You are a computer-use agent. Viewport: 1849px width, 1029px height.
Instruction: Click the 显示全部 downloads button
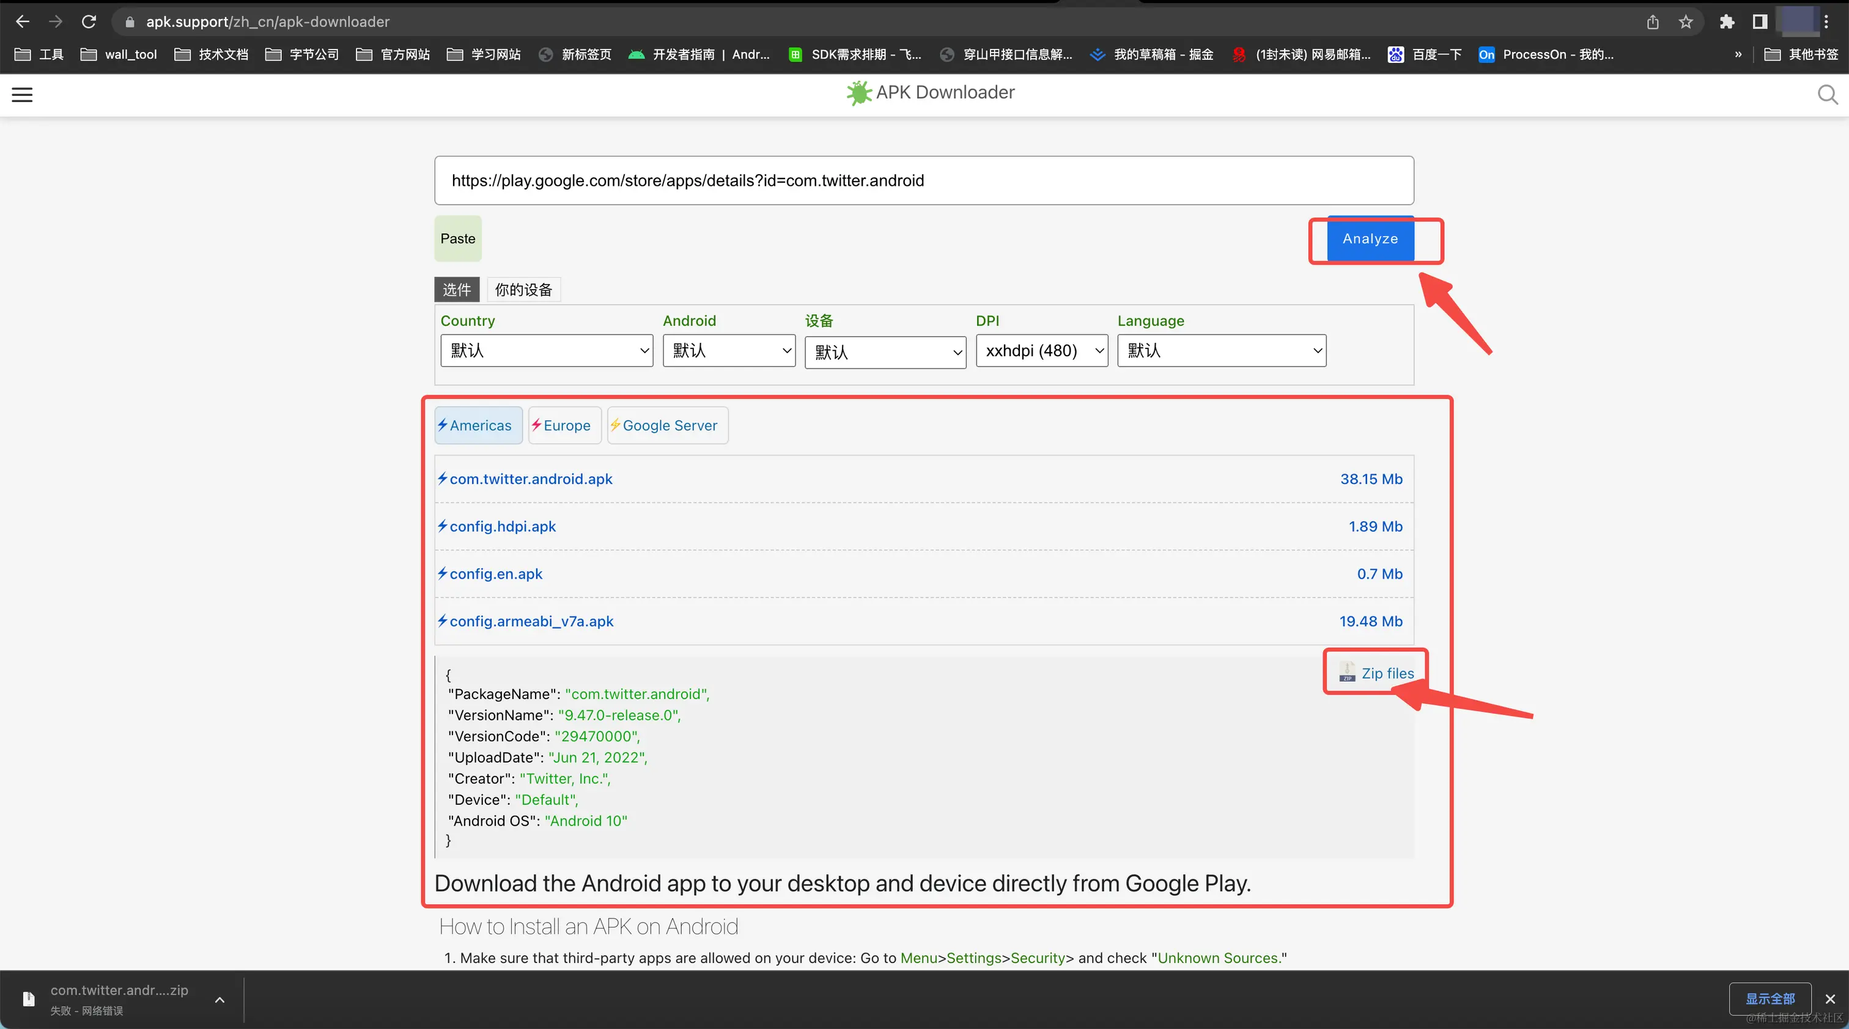point(1770,999)
